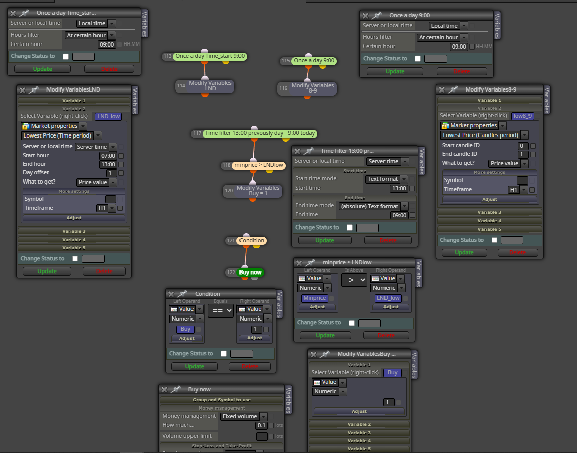Open the > operator dropdown in minprice panel
Screen dimensions: 577x453
click(354, 280)
